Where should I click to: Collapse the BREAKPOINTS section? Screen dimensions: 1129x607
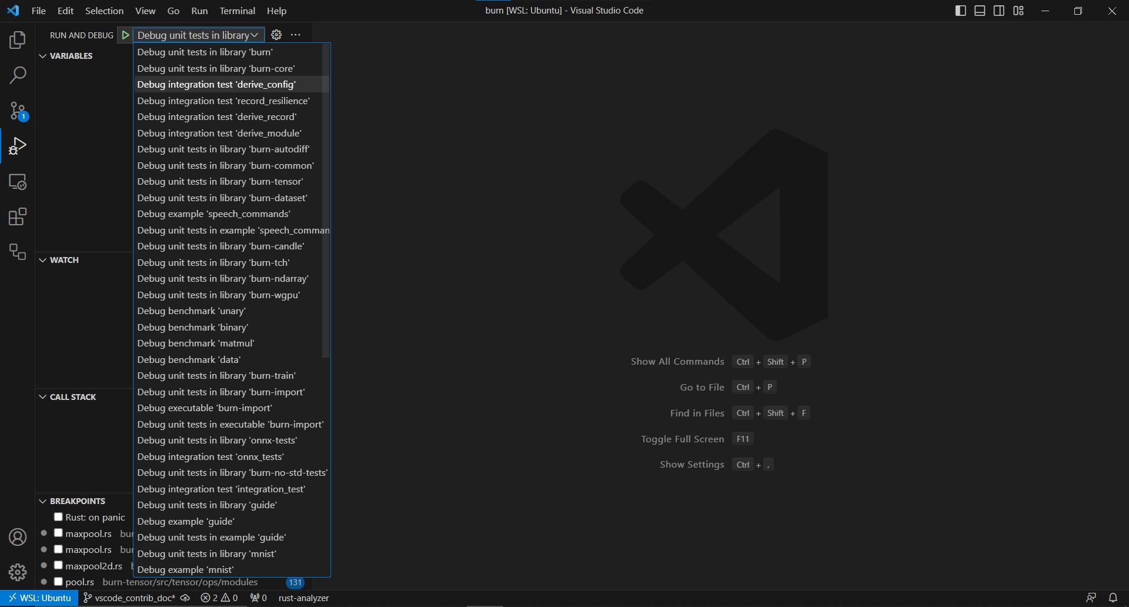click(42, 501)
